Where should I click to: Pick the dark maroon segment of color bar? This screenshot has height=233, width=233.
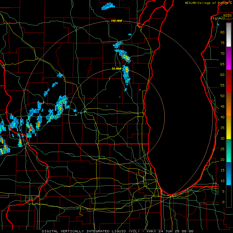[229, 76]
